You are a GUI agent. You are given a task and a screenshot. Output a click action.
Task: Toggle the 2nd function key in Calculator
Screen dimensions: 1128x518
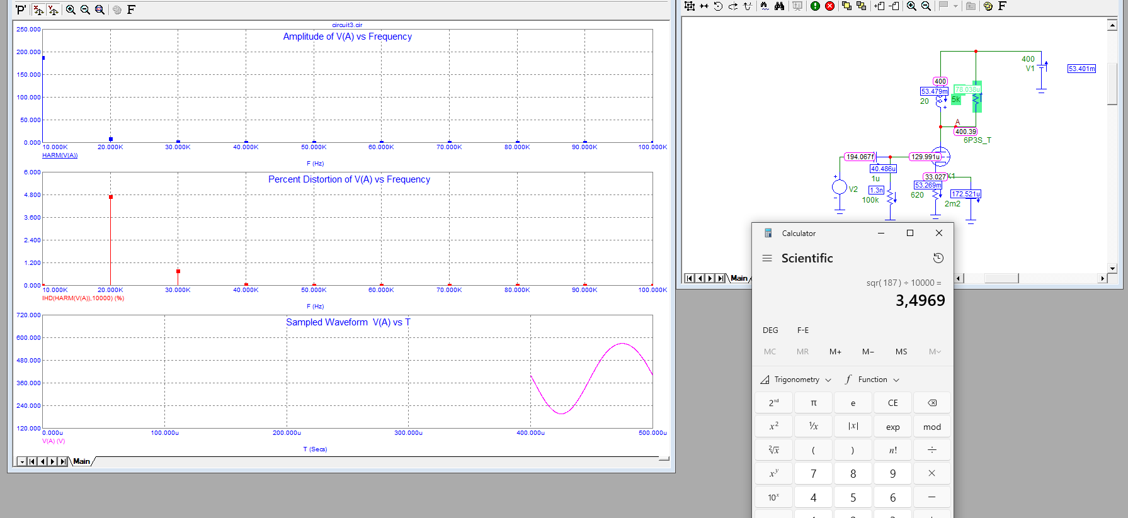[x=773, y=403]
